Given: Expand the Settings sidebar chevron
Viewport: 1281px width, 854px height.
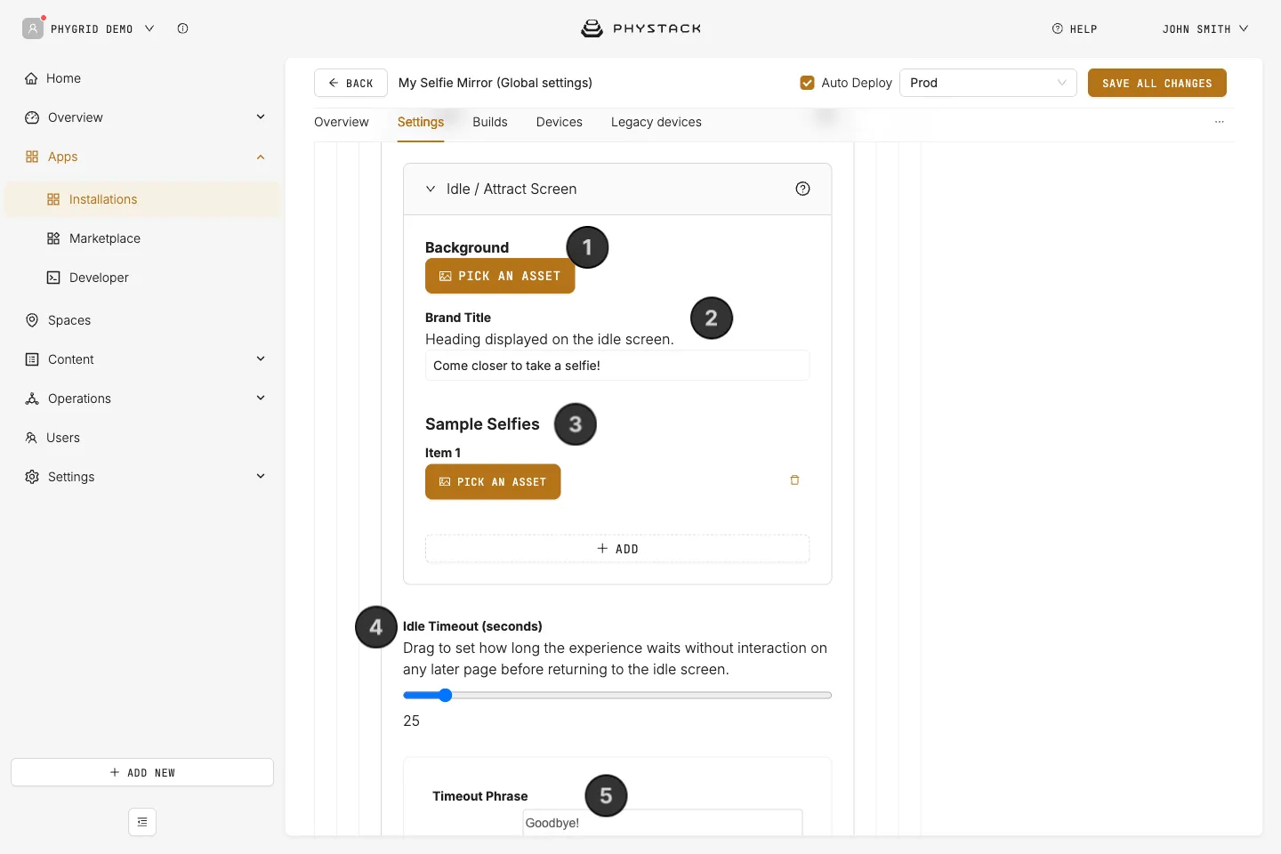Looking at the screenshot, I should (261, 476).
